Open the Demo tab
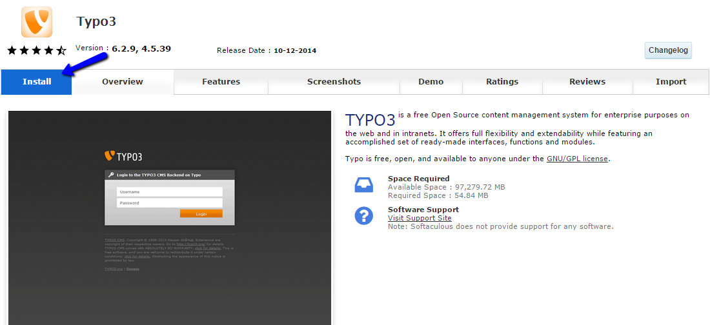The height and width of the screenshot is (325, 710). (431, 82)
